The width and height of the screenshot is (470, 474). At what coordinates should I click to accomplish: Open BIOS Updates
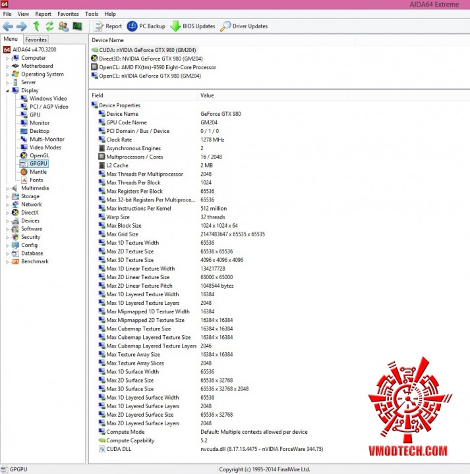[192, 26]
